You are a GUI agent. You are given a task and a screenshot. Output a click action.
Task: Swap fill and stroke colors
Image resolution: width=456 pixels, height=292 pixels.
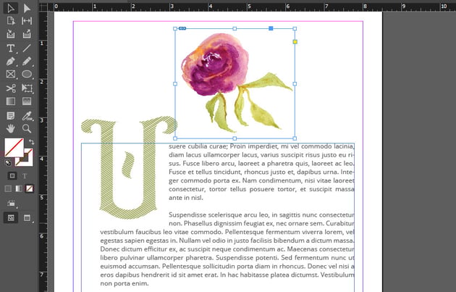tap(31, 142)
